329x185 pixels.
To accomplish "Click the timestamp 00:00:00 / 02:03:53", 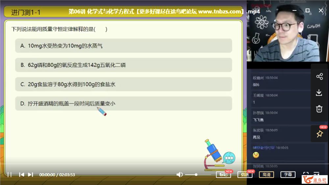I will 57,175.
